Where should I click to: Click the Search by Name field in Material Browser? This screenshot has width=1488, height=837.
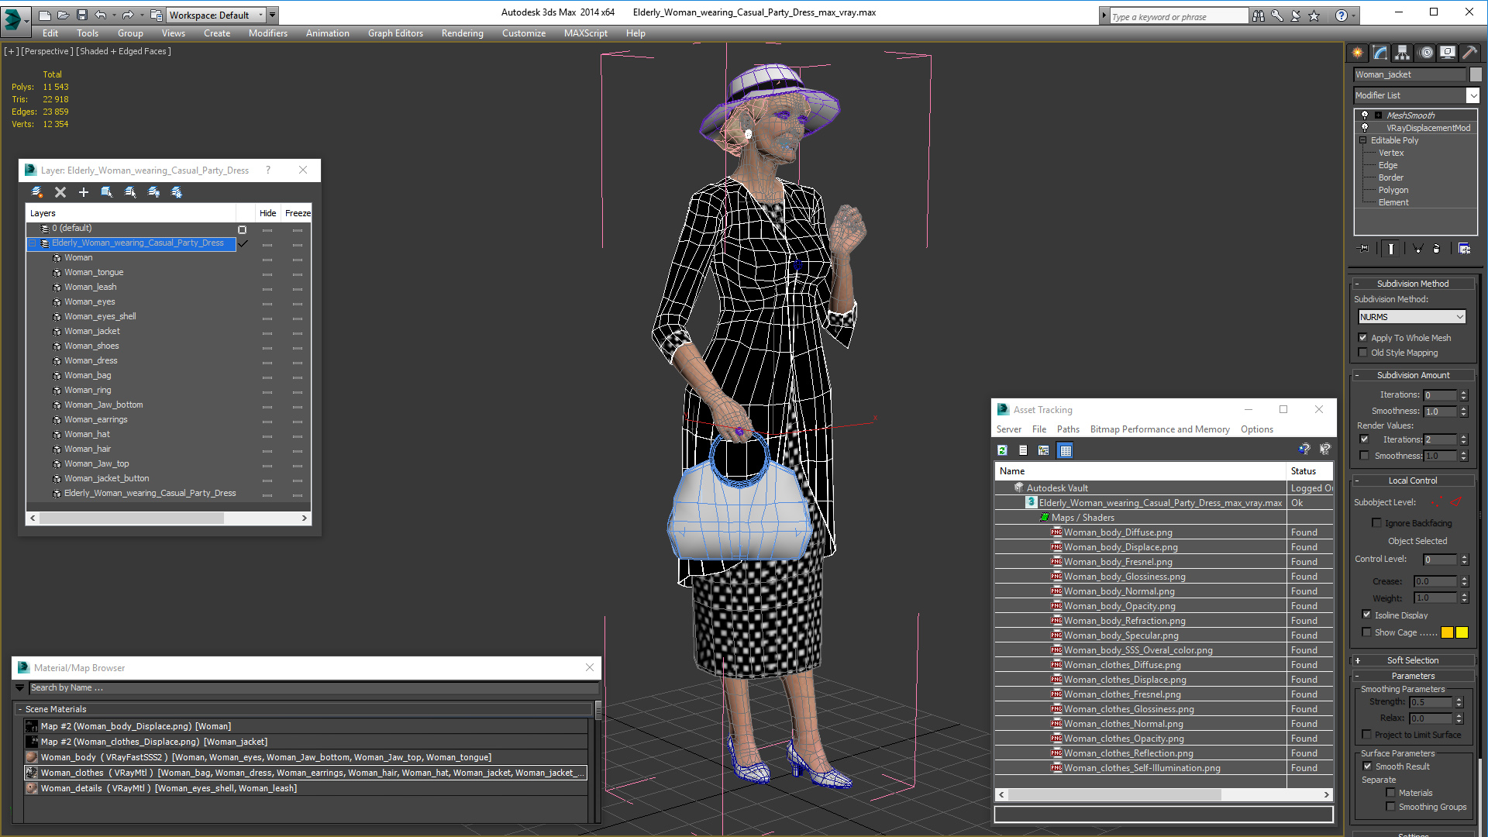coord(314,688)
